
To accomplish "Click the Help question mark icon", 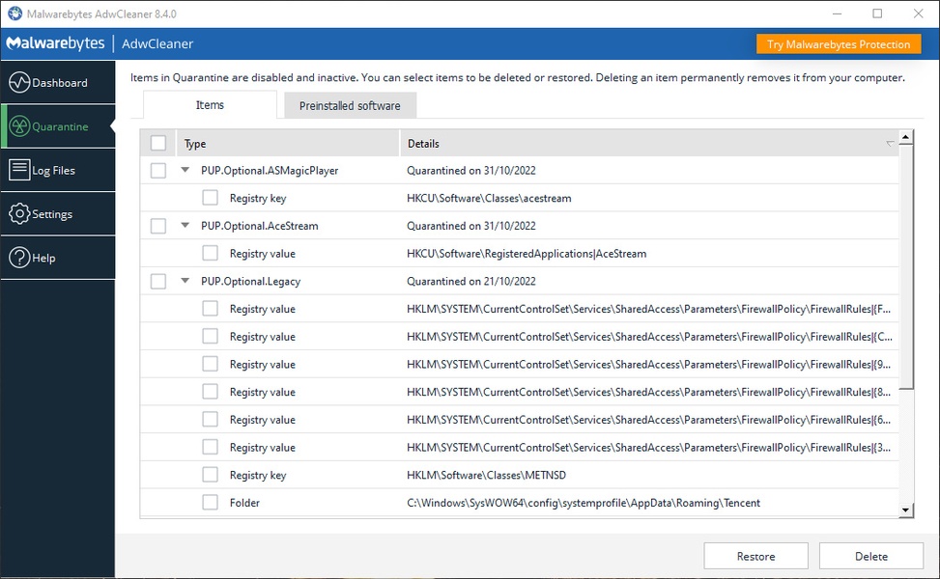I will click(x=19, y=258).
